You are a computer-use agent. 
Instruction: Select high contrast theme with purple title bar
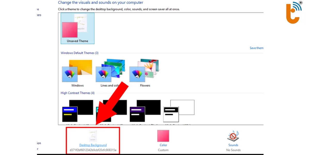tap(145, 111)
